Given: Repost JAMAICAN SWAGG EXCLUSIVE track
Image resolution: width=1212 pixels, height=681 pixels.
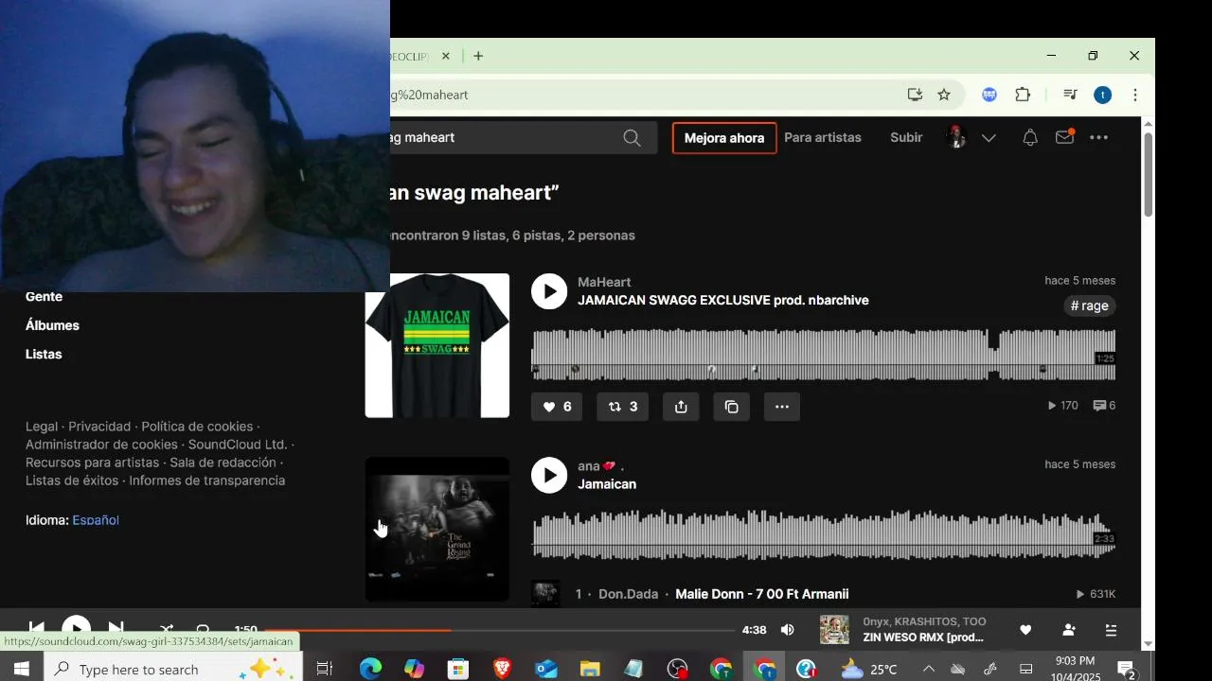Looking at the screenshot, I should (x=622, y=407).
